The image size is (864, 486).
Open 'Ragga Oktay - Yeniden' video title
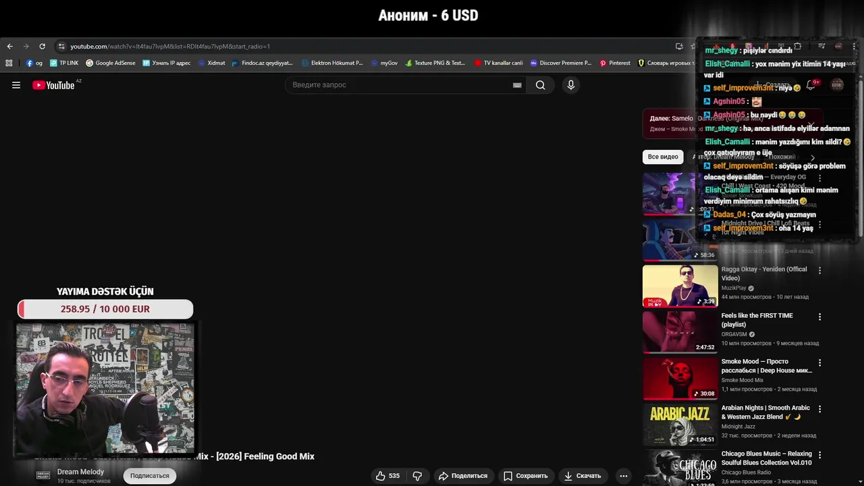coord(764,273)
